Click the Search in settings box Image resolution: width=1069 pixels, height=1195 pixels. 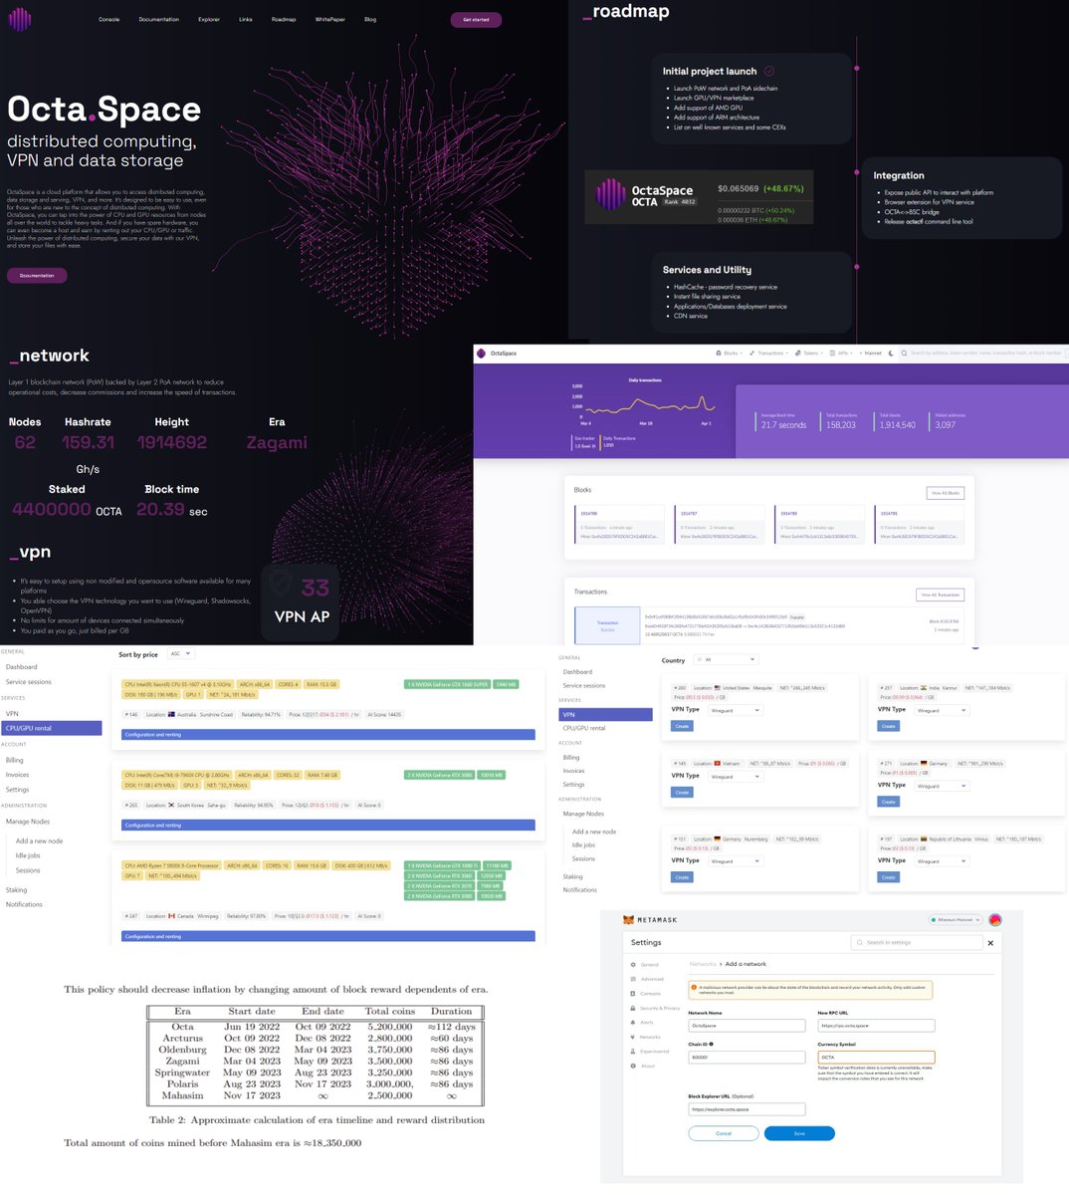[x=918, y=942]
